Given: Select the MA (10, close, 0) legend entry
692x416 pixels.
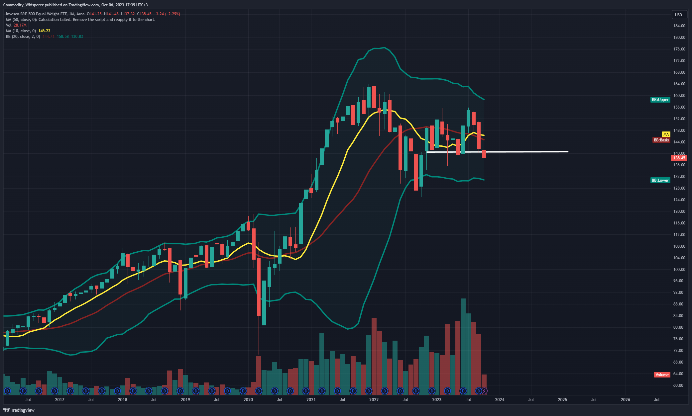Looking at the screenshot, I should point(21,31).
